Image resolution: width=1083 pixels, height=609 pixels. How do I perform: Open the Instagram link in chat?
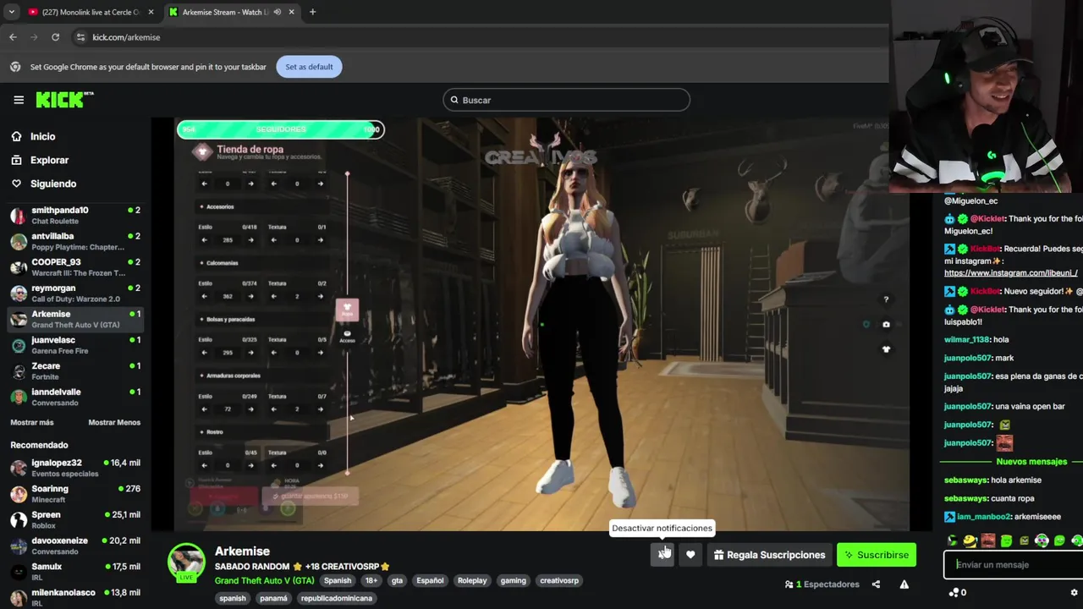tap(1010, 273)
